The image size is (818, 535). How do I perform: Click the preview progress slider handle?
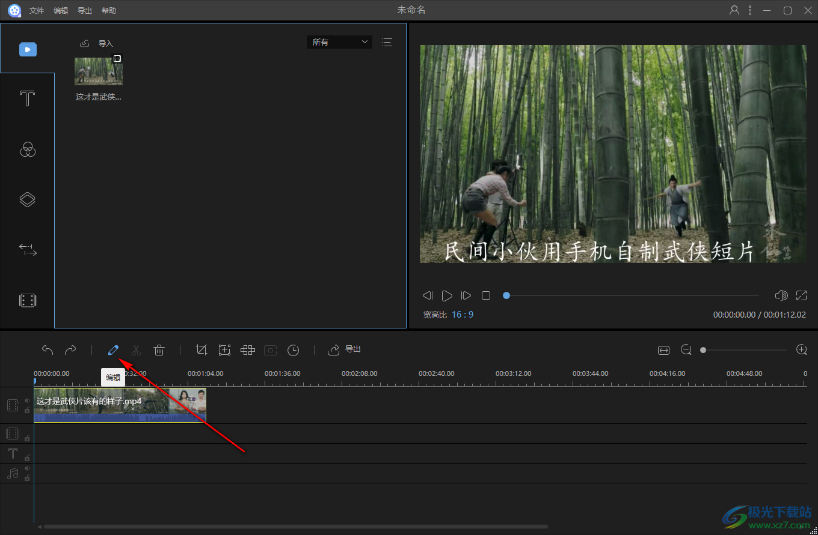pos(506,295)
